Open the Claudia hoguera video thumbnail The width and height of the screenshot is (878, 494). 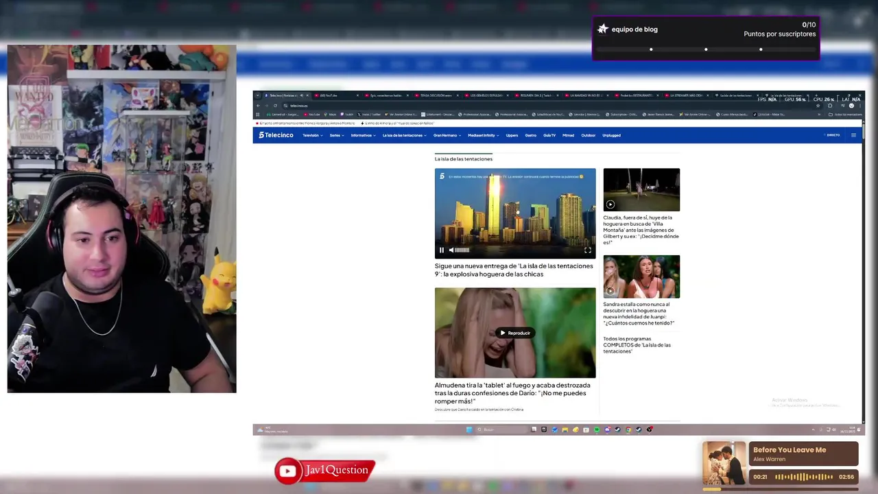pos(641,190)
